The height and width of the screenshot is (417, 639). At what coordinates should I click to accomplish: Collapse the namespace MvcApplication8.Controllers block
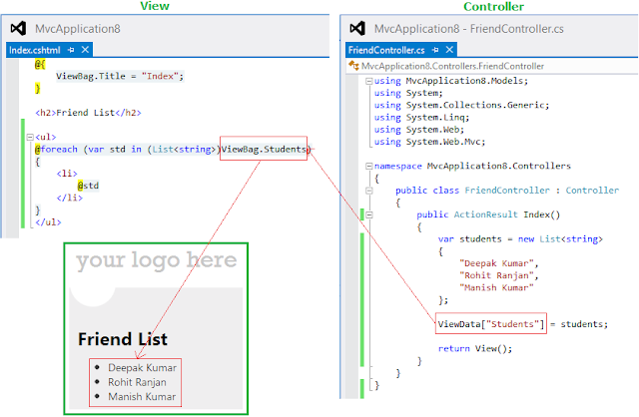(x=369, y=167)
